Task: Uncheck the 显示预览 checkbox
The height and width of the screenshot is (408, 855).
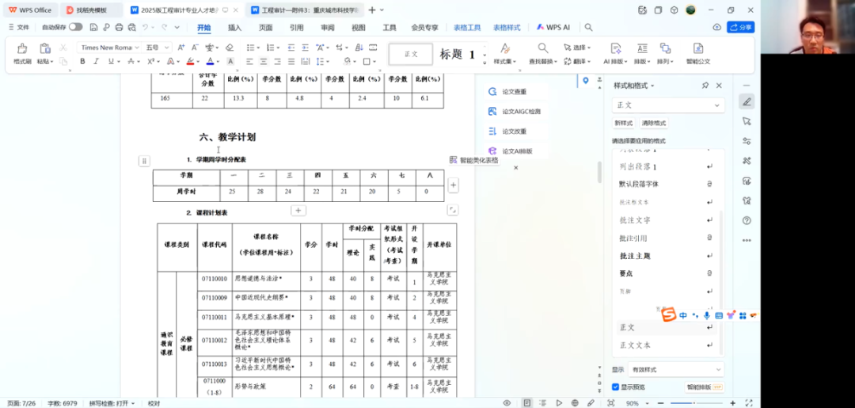Action: (616, 387)
